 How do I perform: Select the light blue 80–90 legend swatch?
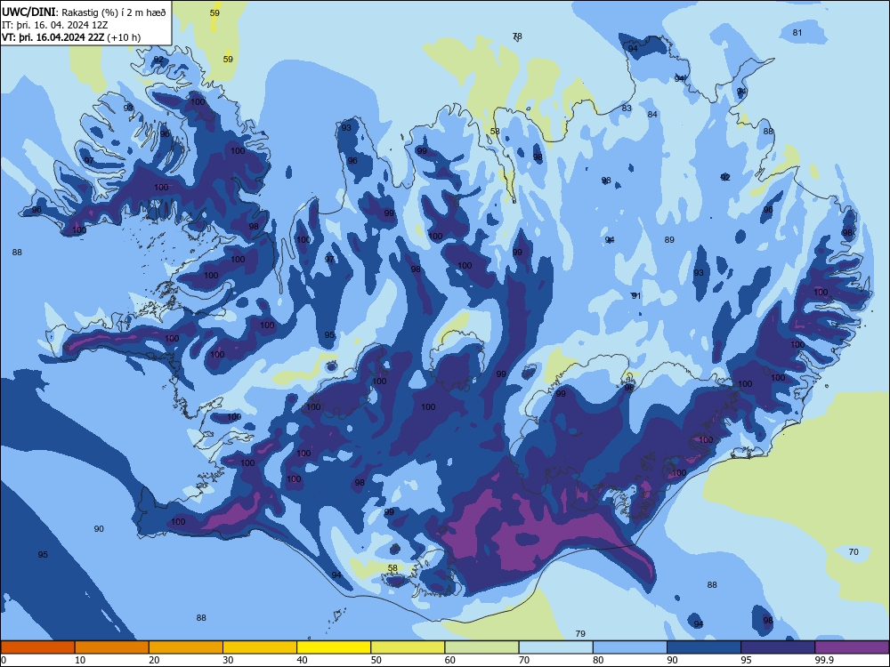tap(630, 647)
